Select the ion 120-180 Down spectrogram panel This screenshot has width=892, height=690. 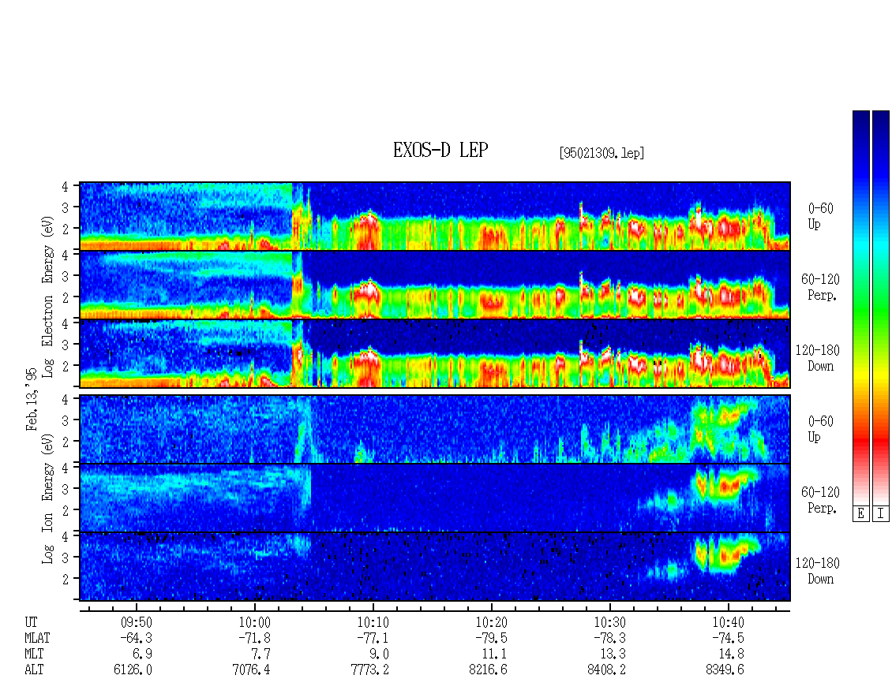click(435, 567)
